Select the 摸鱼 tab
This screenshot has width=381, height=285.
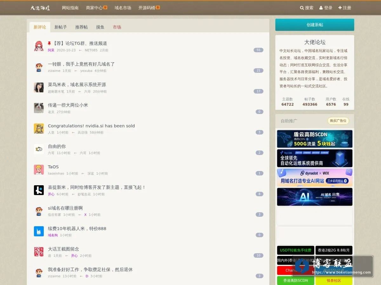tap(100, 27)
